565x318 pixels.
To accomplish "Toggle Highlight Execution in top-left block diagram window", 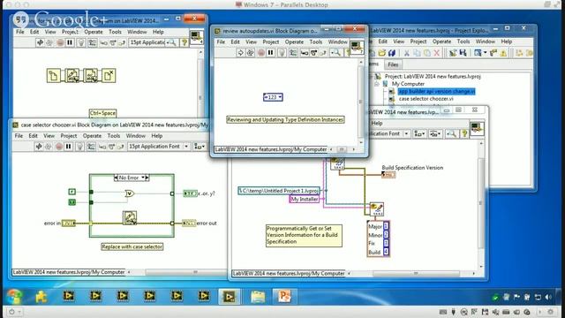I will pyautogui.click(x=81, y=42).
